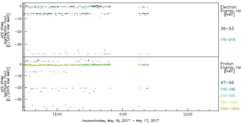Screen dimensions: 241x123
Task: Click the May 17 12:00 time axis label
Action: (x=188, y=114)
